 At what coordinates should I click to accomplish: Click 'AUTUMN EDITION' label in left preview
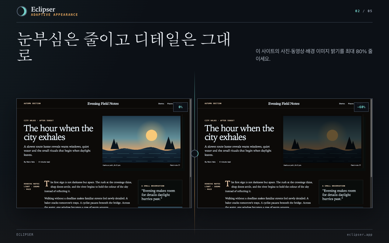click(32, 104)
